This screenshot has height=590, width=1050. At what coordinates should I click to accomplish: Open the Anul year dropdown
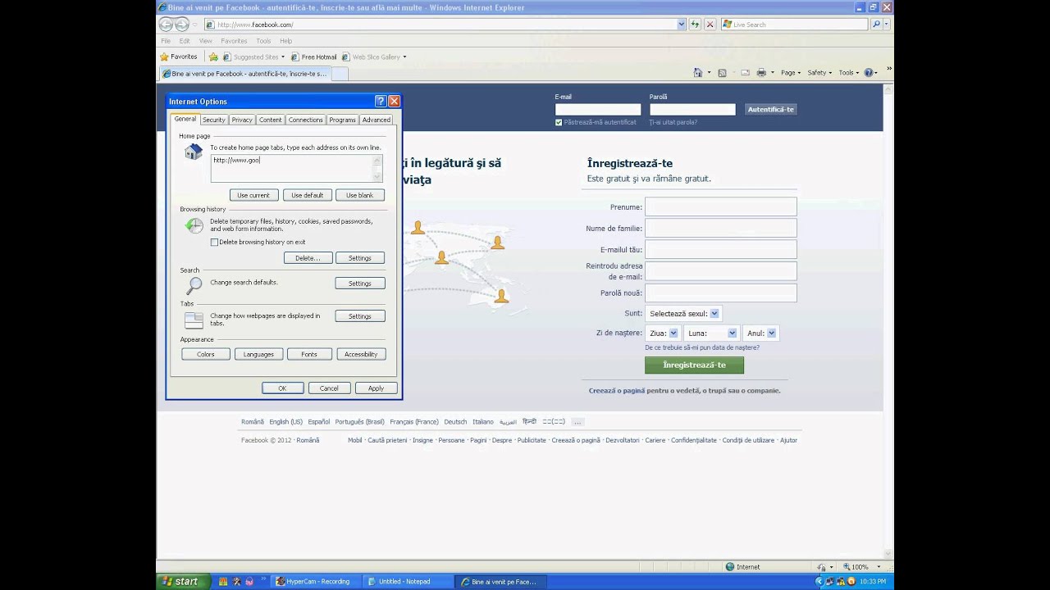[x=760, y=333]
